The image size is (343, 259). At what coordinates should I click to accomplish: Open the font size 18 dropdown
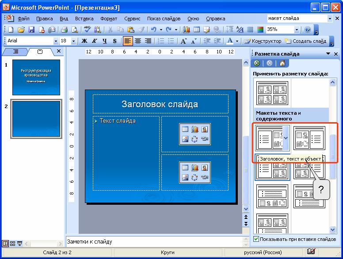(x=73, y=41)
